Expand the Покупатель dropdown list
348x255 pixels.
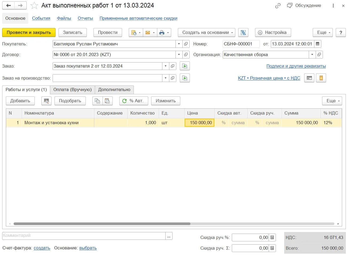(x=179, y=44)
